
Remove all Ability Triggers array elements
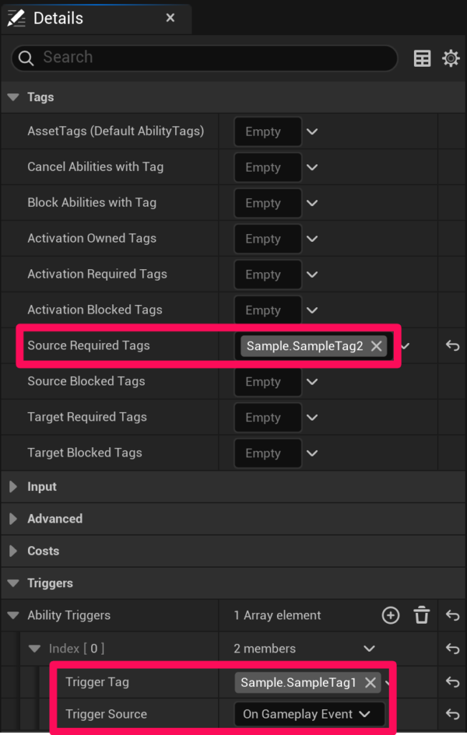tap(422, 615)
